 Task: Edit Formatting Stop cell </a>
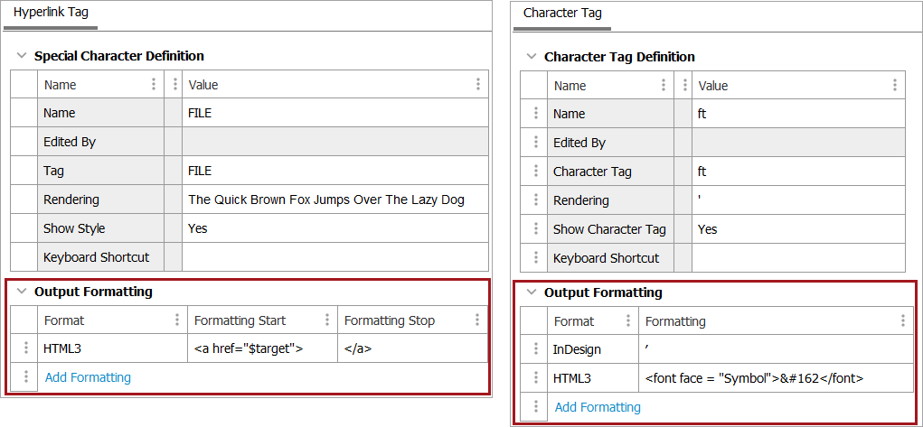click(x=412, y=348)
